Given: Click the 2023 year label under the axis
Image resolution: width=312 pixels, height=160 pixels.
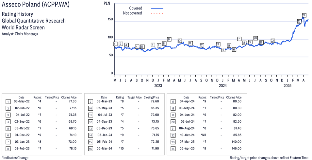Looking at the screenshot, I should click(x=158, y=86).
